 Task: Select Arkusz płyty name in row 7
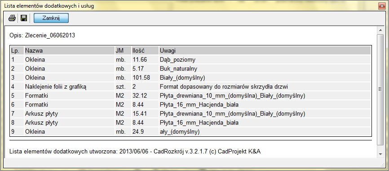(x=41, y=114)
